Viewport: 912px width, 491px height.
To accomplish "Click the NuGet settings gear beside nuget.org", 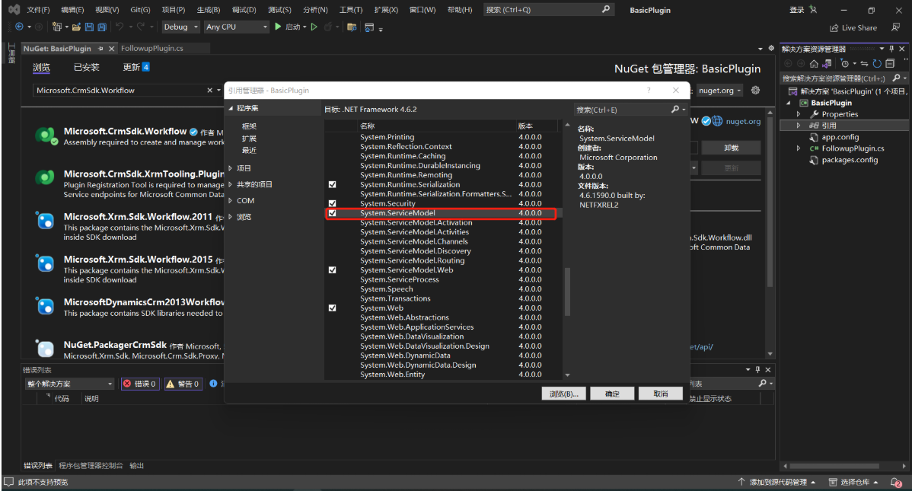I will 755,90.
